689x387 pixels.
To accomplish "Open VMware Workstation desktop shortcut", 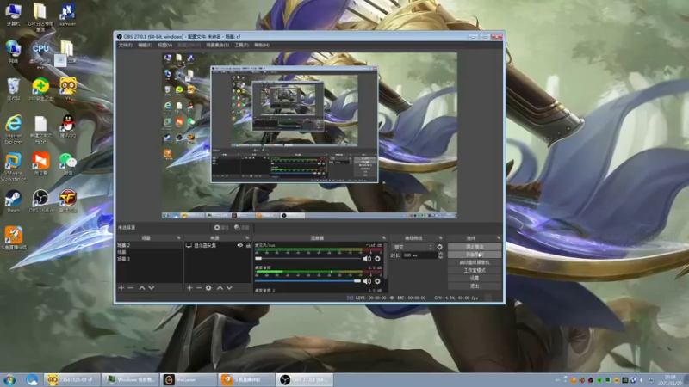I will click(13, 167).
